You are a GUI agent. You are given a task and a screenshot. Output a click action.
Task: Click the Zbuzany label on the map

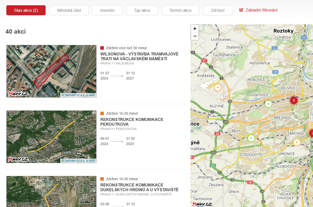pyautogui.click(x=216, y=185)
